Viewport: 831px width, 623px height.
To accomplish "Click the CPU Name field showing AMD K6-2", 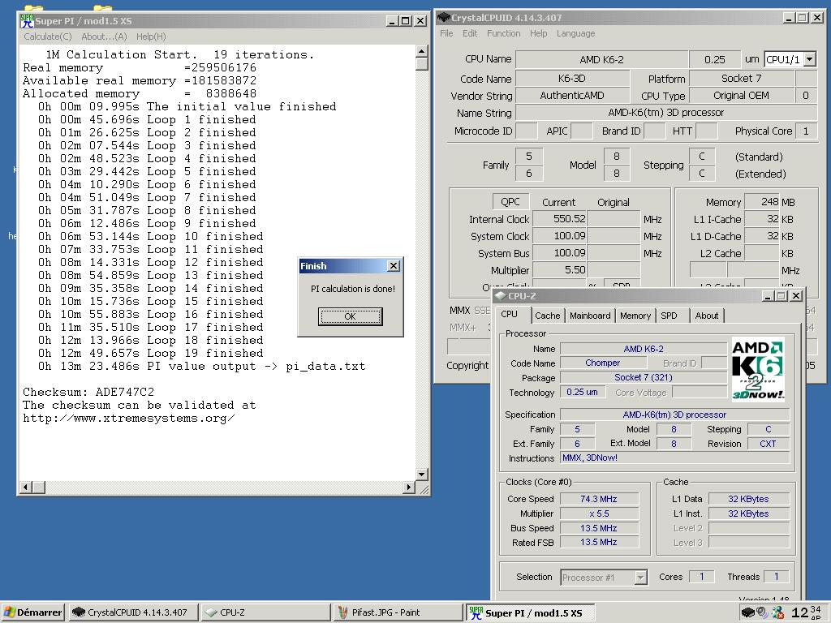I will tap(601, 59).
